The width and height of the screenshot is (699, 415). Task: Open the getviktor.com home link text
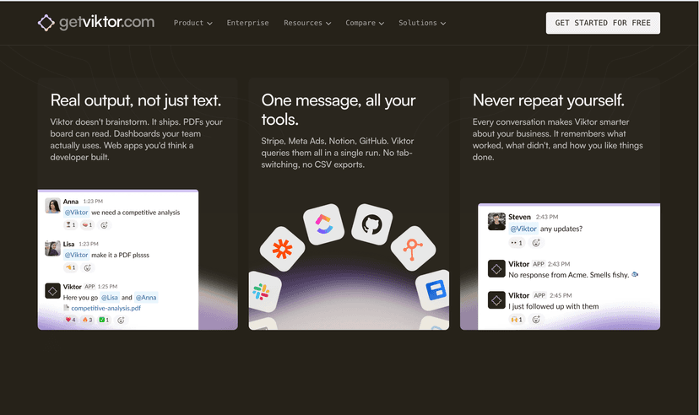(107, 22)
